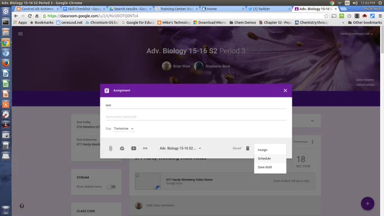Viewport: 384px width, 216px height.
Task: Open LibreOffice Impress from launcher
Action: [6, 94]
